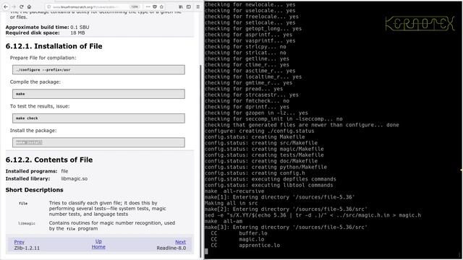
Task: Bookmark this page with the star icon
Action: [x=161, y=6]
